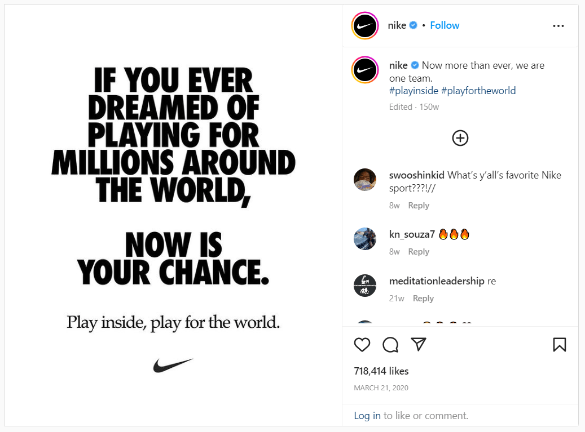Like the post using the heart icon
The width and height of the screenshot is (585, 432).
pos(362,345)
